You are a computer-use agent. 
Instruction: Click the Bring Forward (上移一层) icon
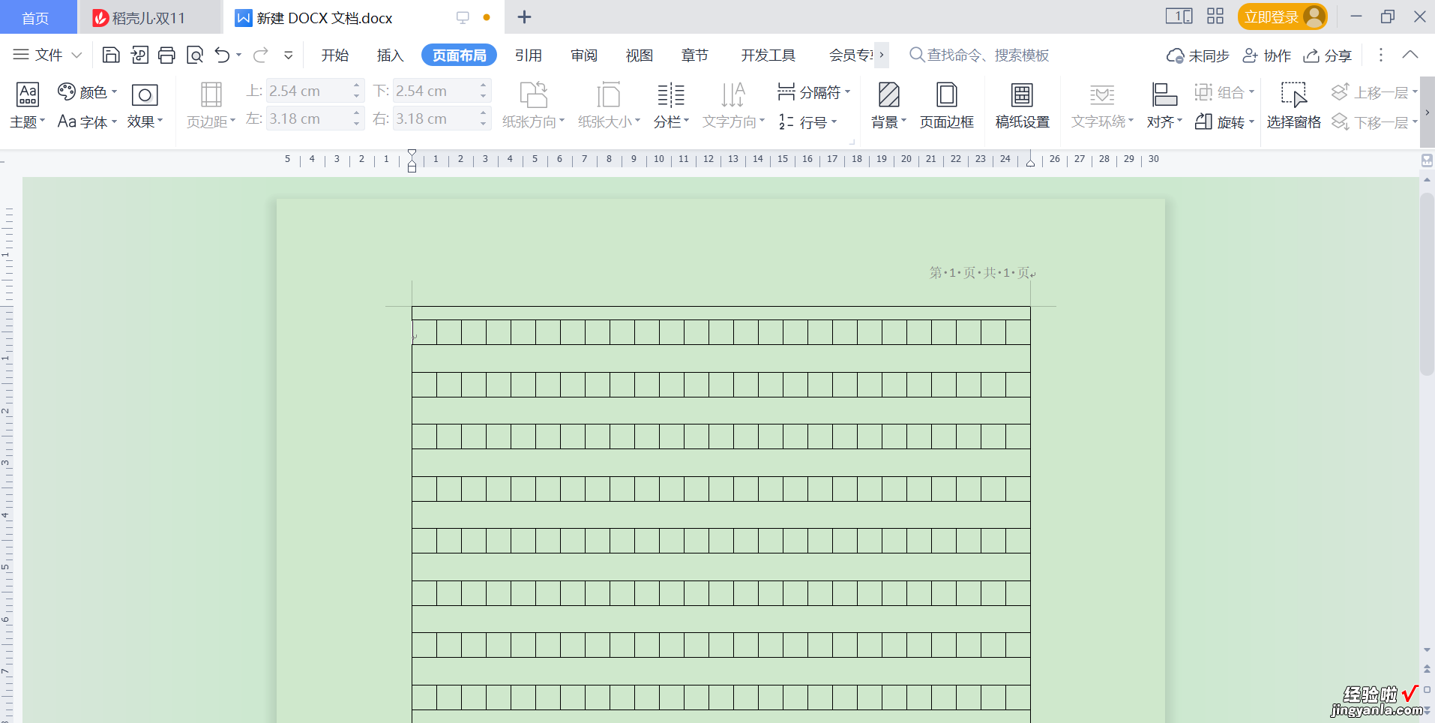point(1340,92)
